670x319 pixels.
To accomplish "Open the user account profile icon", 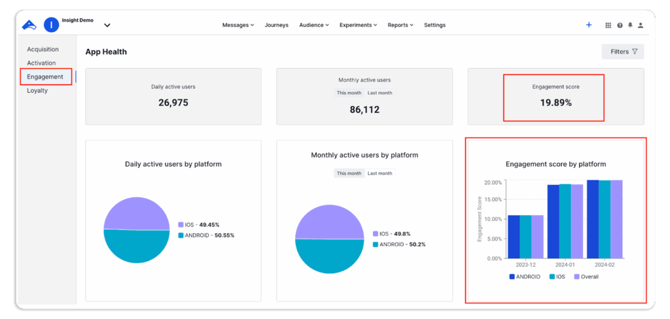I will tap(641, 25).
